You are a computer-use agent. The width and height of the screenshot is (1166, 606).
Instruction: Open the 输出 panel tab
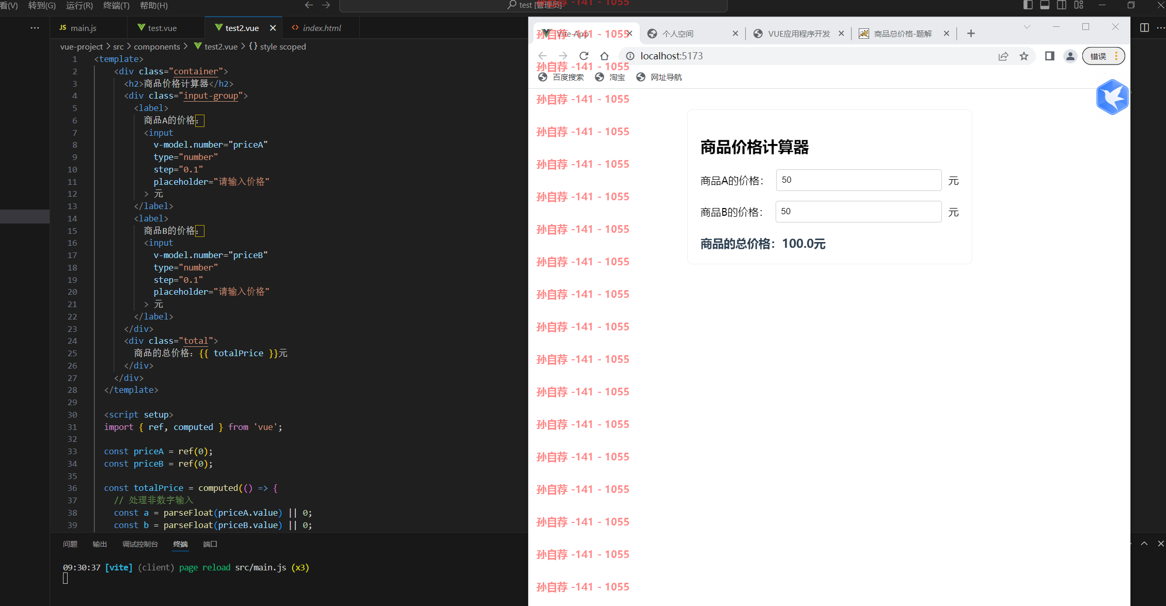(x=100, y=544)
